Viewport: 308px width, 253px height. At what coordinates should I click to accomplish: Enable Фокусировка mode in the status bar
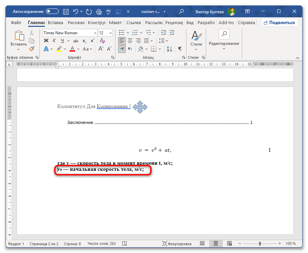click(x=177, y=243)
